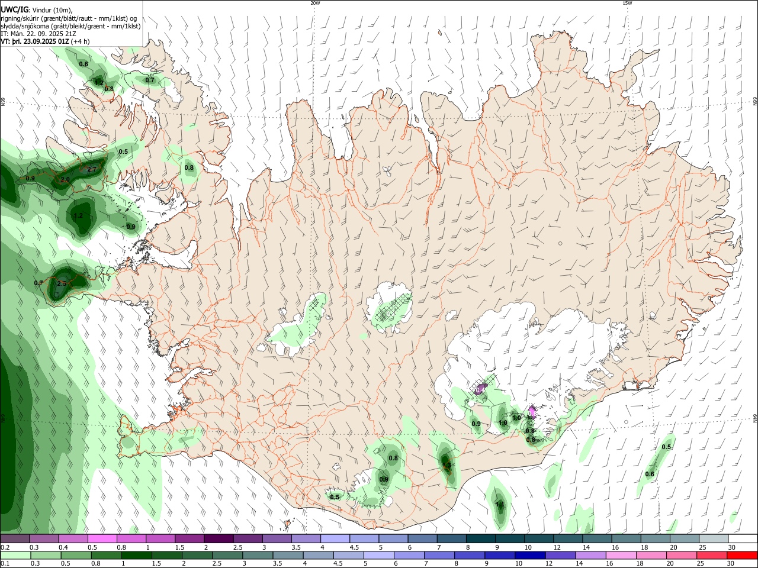Click the 2.5 precipitation value on the map
This screenshot has width=758, height=568.
(62, 283)
